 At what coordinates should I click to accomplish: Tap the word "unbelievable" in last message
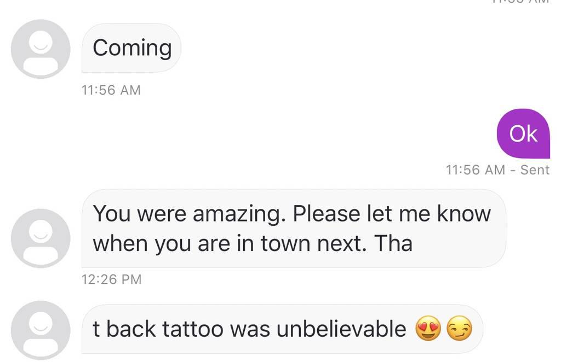pos(341,329)
